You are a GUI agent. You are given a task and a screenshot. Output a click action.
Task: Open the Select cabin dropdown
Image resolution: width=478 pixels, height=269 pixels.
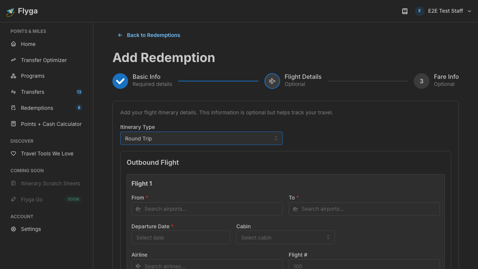[285, 237]
